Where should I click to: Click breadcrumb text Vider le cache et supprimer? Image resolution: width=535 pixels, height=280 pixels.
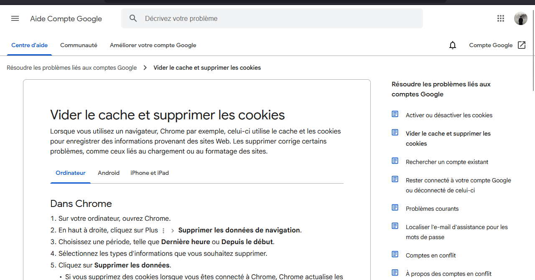(x=207, y=68)
